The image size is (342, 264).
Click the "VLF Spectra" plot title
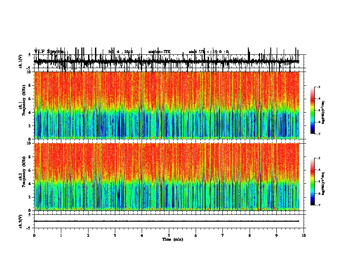tap(49, 51)
